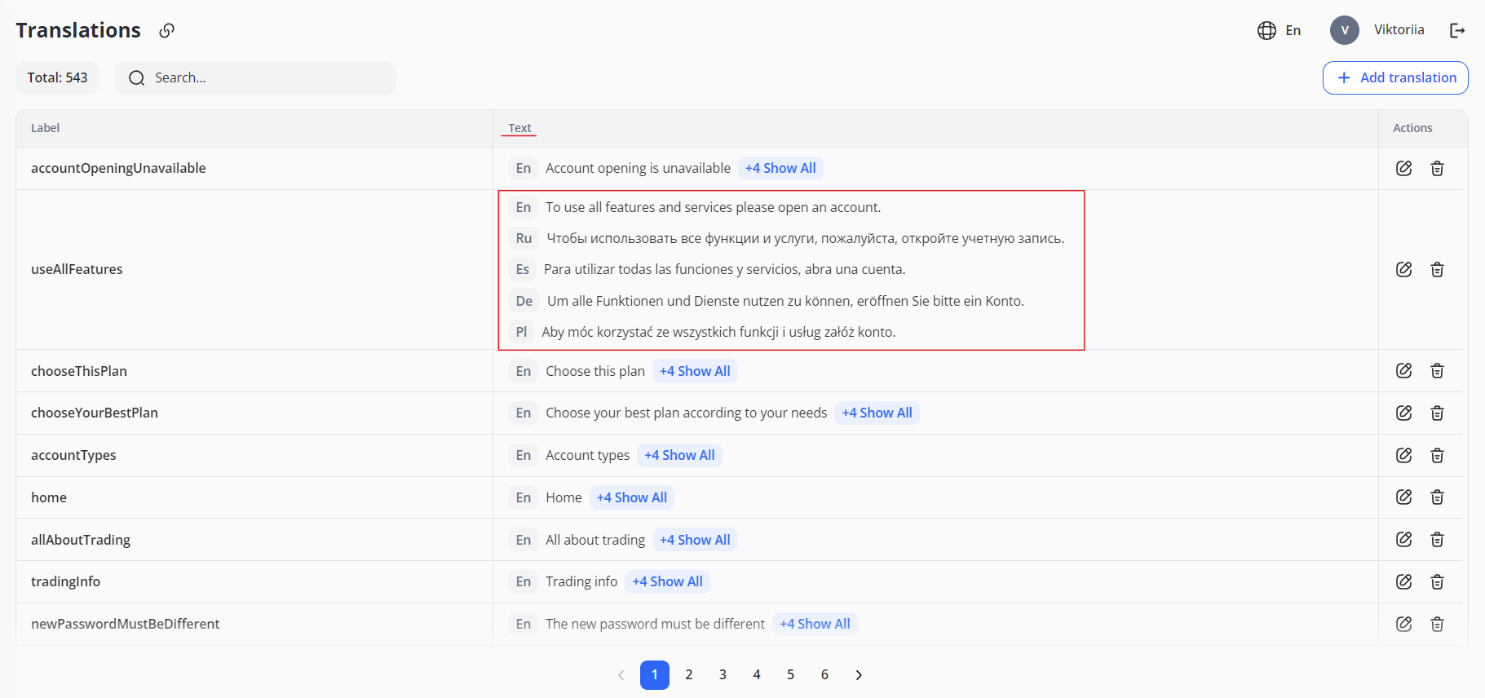This screenshot has width=1485, height=698.
Task: Expand translations for Account opening is unavailable
Action: click(x=780, y=168)
